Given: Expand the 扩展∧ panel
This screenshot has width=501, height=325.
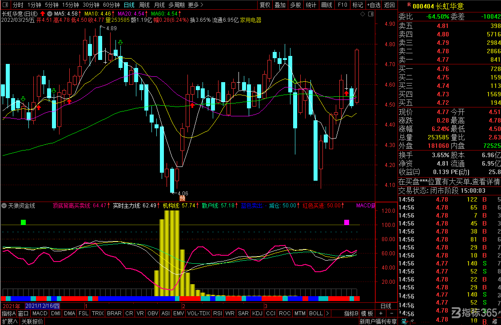Looking at the screenshot, I should [10, 321].
